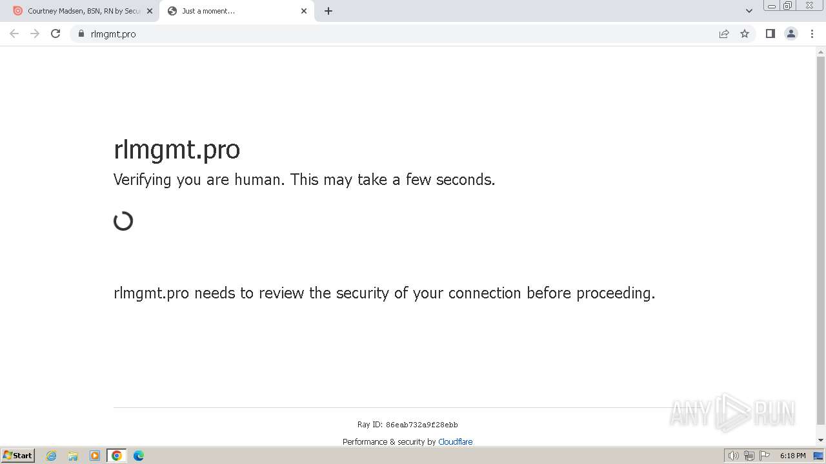
Task: Click scrollbar up arrow
Action: (821, 51)
